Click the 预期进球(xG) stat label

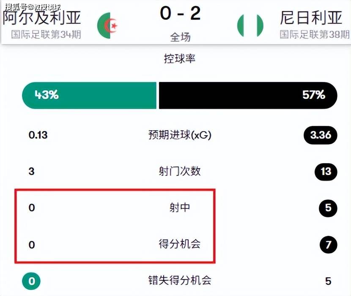180,135
